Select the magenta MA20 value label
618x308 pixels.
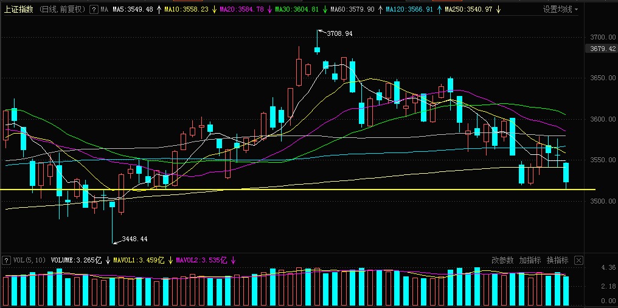241,10
